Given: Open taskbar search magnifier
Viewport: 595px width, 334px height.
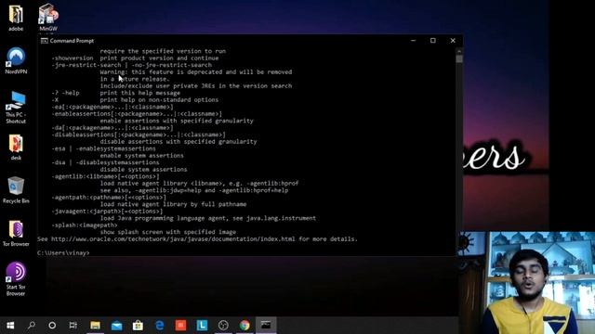Looking at the screenshot, I should (x=32, y=326).
